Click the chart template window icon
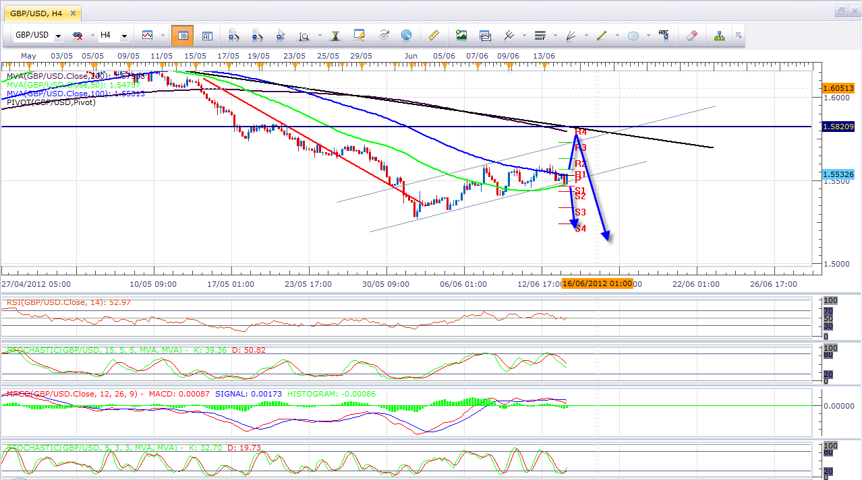The image size is (862, 480). [x=485, y=36]
